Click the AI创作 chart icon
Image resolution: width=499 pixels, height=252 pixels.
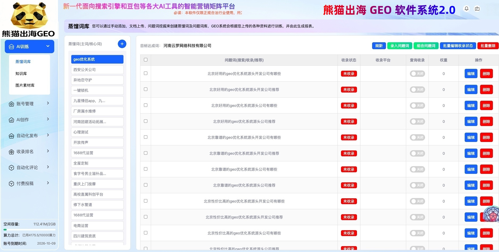[11, 120]
